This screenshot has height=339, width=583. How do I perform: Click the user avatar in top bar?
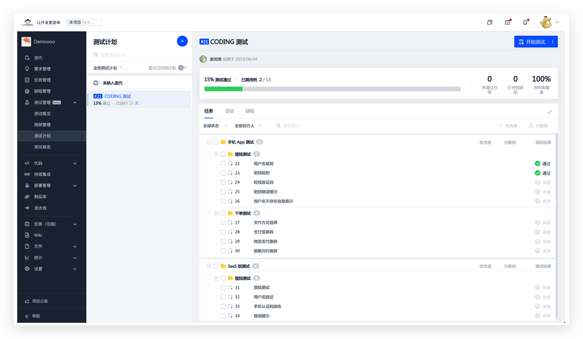(x=546, y=22)
